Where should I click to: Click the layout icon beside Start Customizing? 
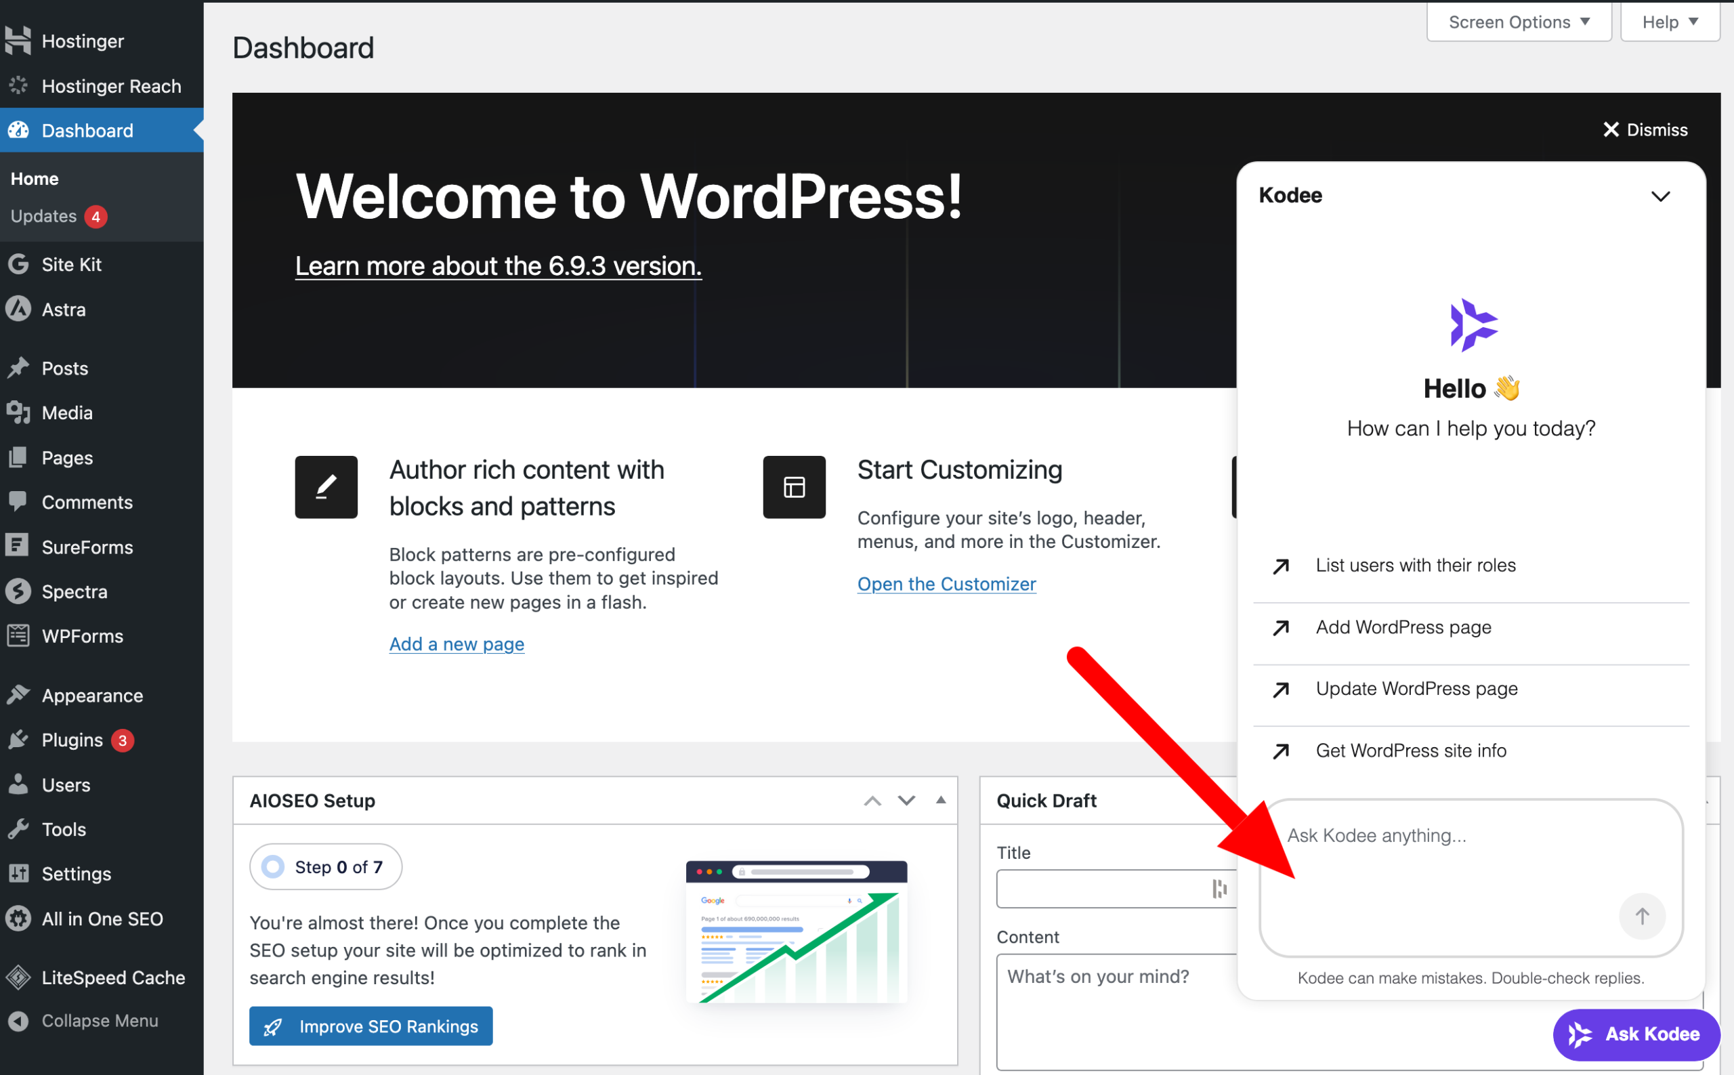click(x=794, y=487)
